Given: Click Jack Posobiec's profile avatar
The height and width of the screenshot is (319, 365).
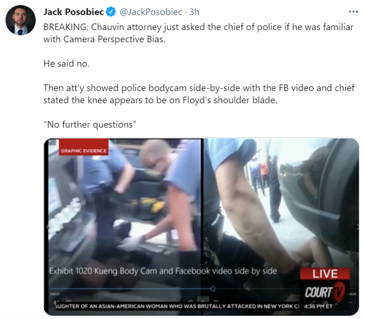Looking at the screenshot, I should pyautogui.click(x=20, y=20).
